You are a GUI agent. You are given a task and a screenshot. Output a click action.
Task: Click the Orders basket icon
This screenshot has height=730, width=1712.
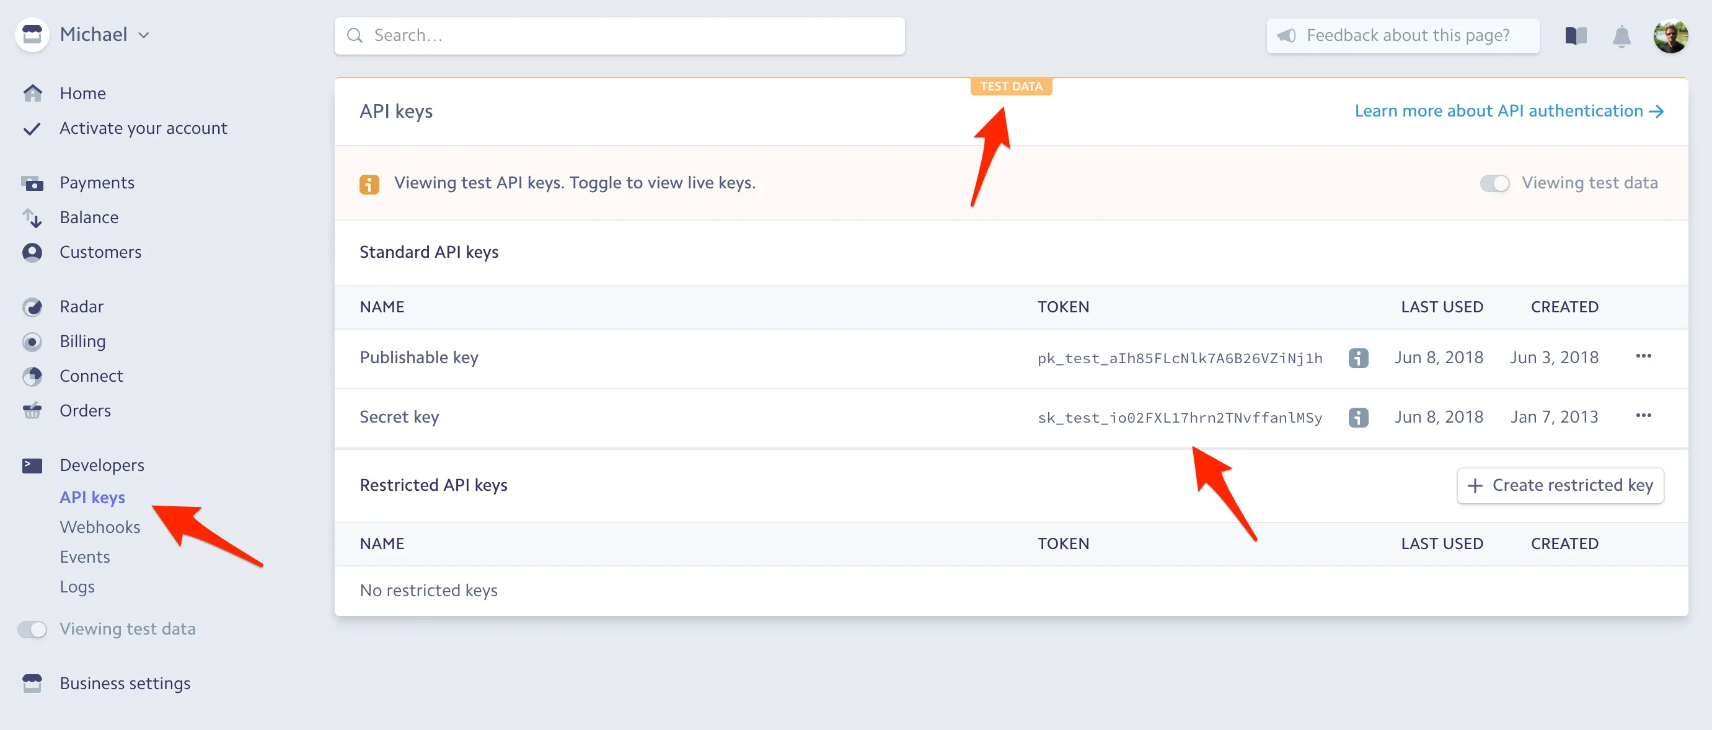(32, 410)
